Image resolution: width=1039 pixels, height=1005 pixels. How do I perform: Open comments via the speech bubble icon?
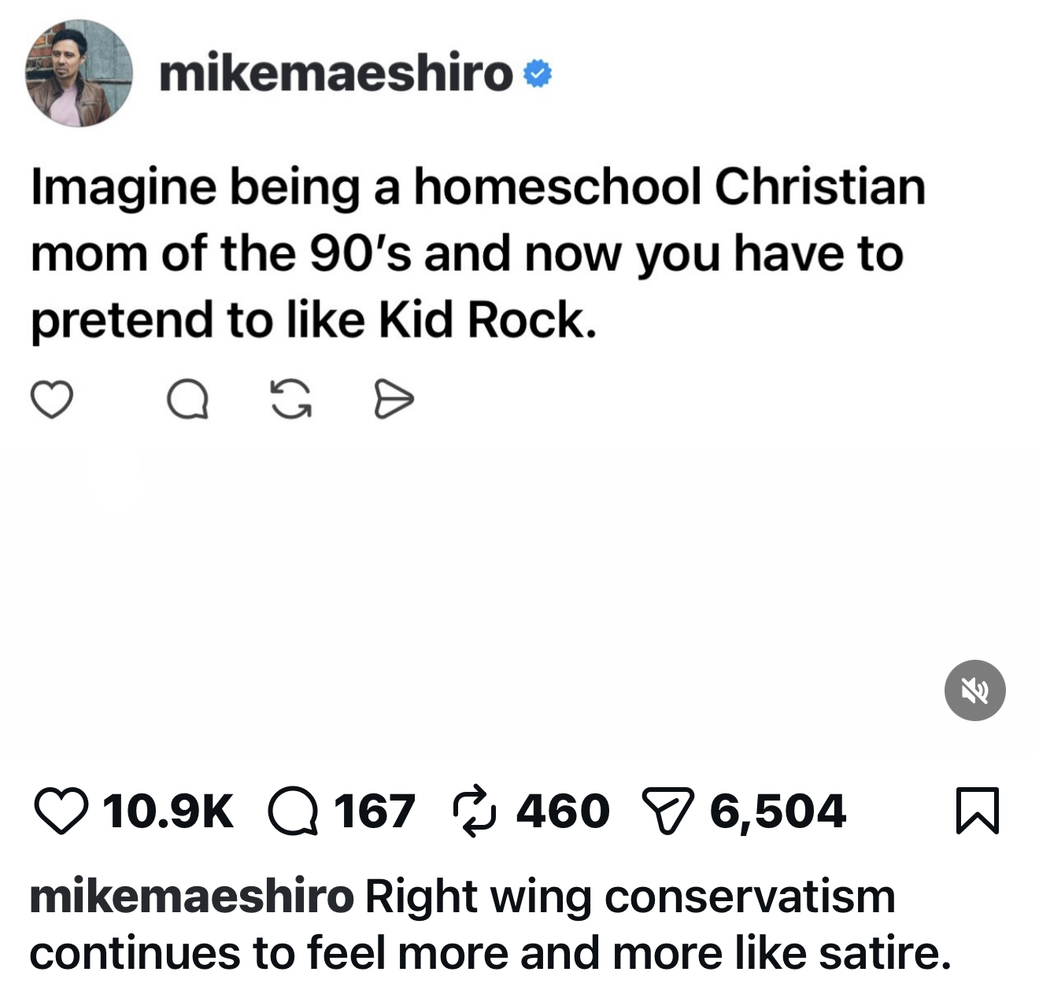pos(293,812)
